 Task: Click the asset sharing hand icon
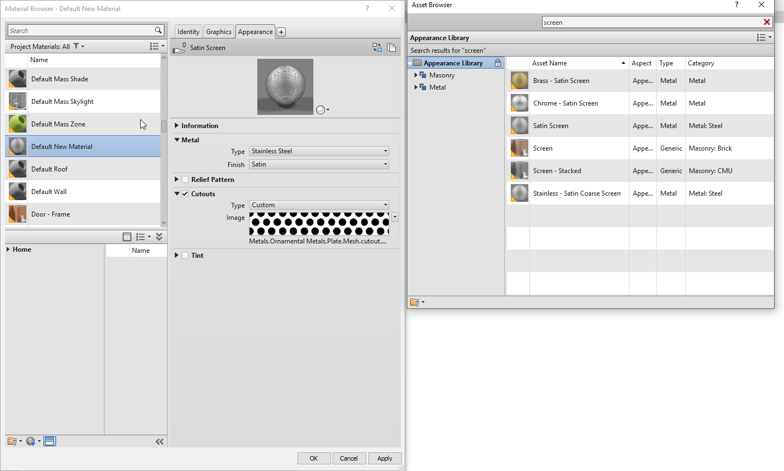(x=179, y=48)
